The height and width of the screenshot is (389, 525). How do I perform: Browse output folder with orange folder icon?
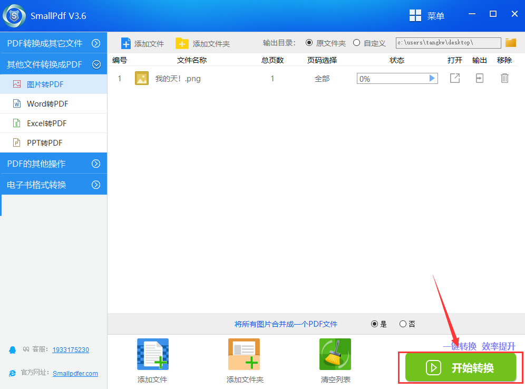[511, 43]
